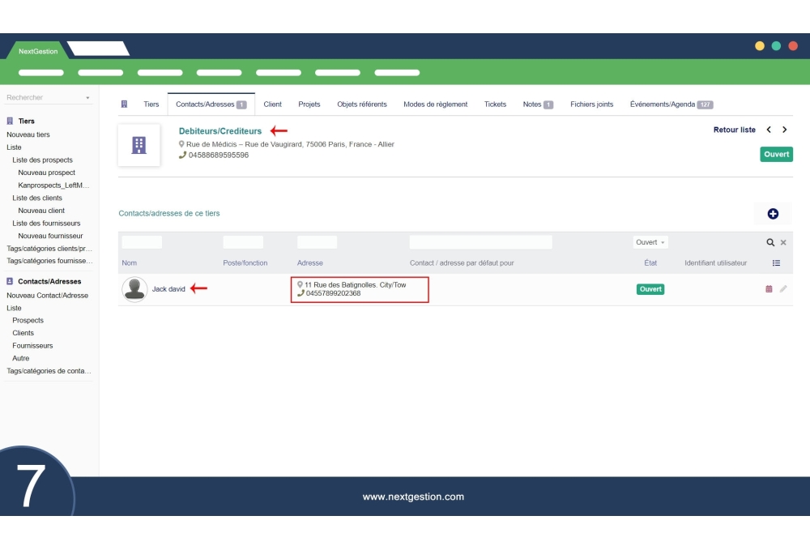Viewport: 810px width, 550px height.
Task: Click the building icon beside Debiteurs/Crediteurs
Action: point(139,146)
